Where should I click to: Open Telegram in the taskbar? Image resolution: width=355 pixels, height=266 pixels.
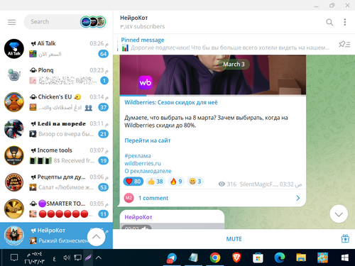172,257
